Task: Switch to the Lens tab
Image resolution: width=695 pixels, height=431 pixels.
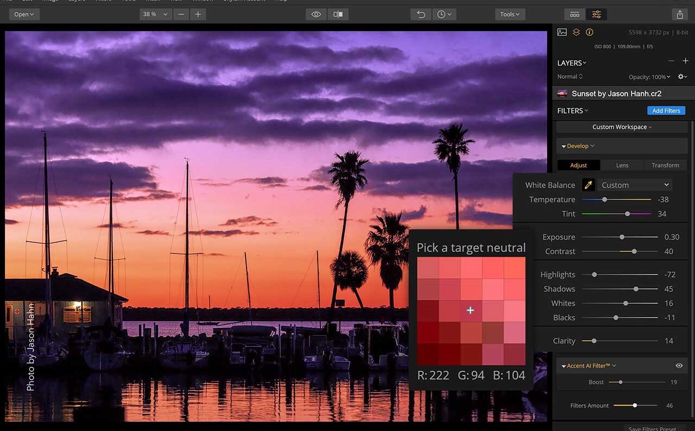Action: (x=622, y=165)
